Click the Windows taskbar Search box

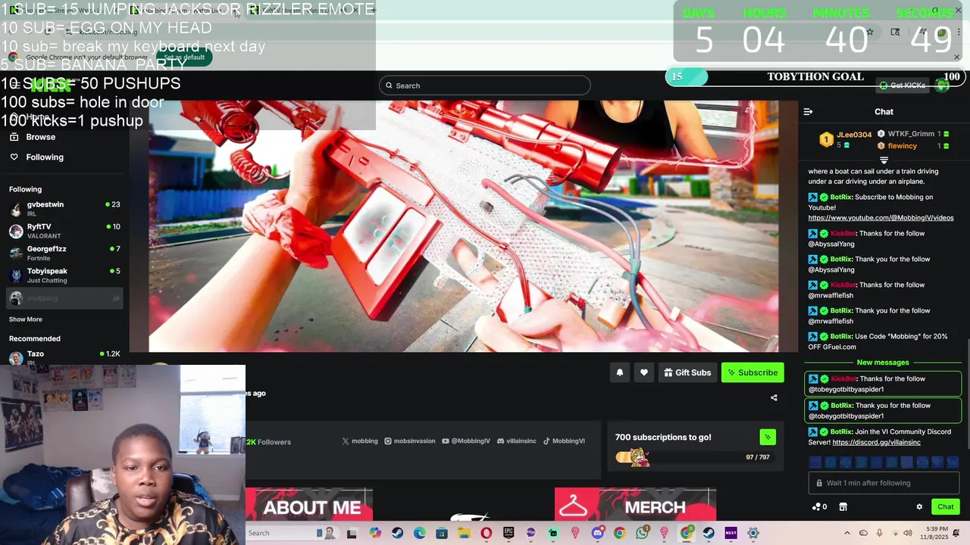click(x=292, y=533)
